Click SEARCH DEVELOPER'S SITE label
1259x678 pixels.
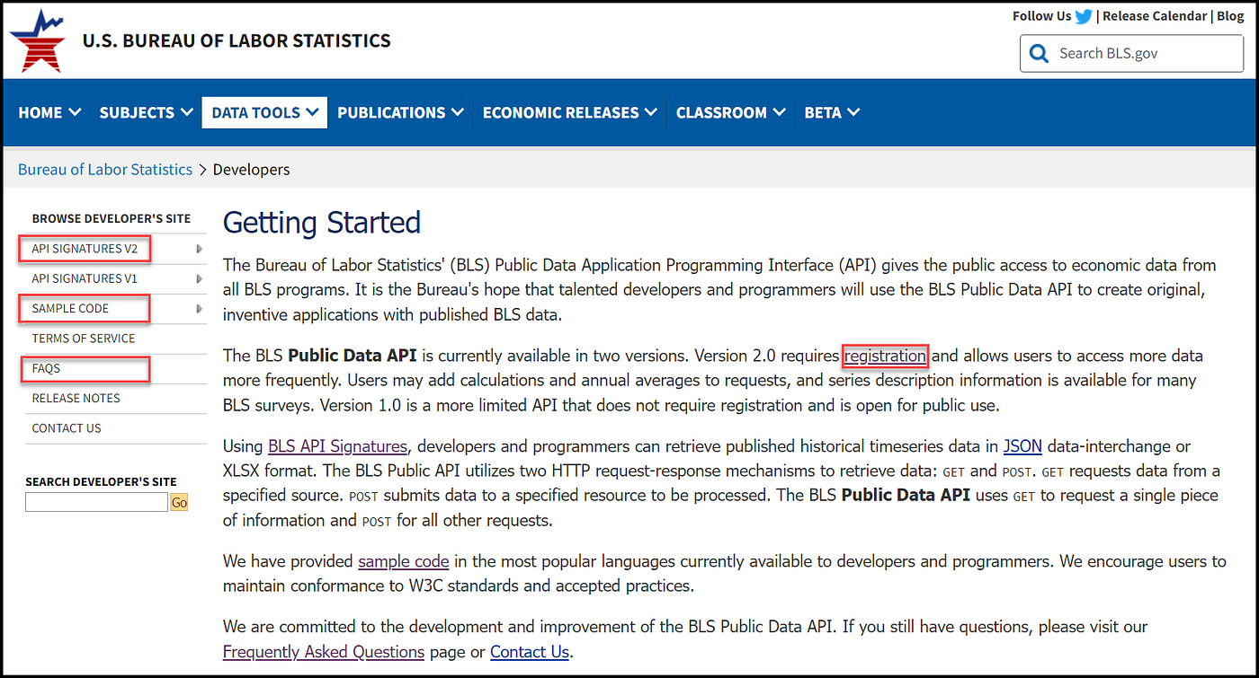click(101, 481)
